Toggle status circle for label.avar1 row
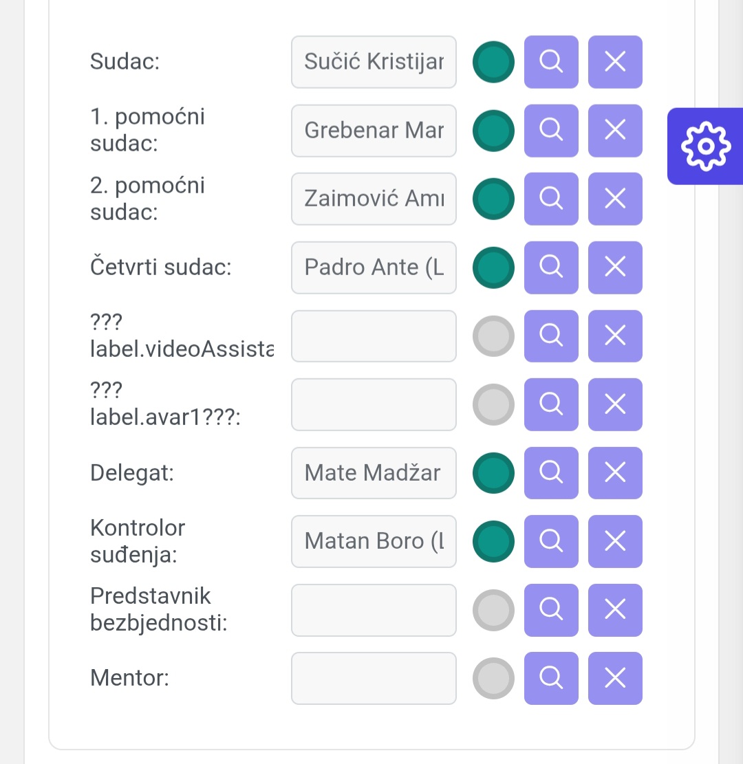 493,404
